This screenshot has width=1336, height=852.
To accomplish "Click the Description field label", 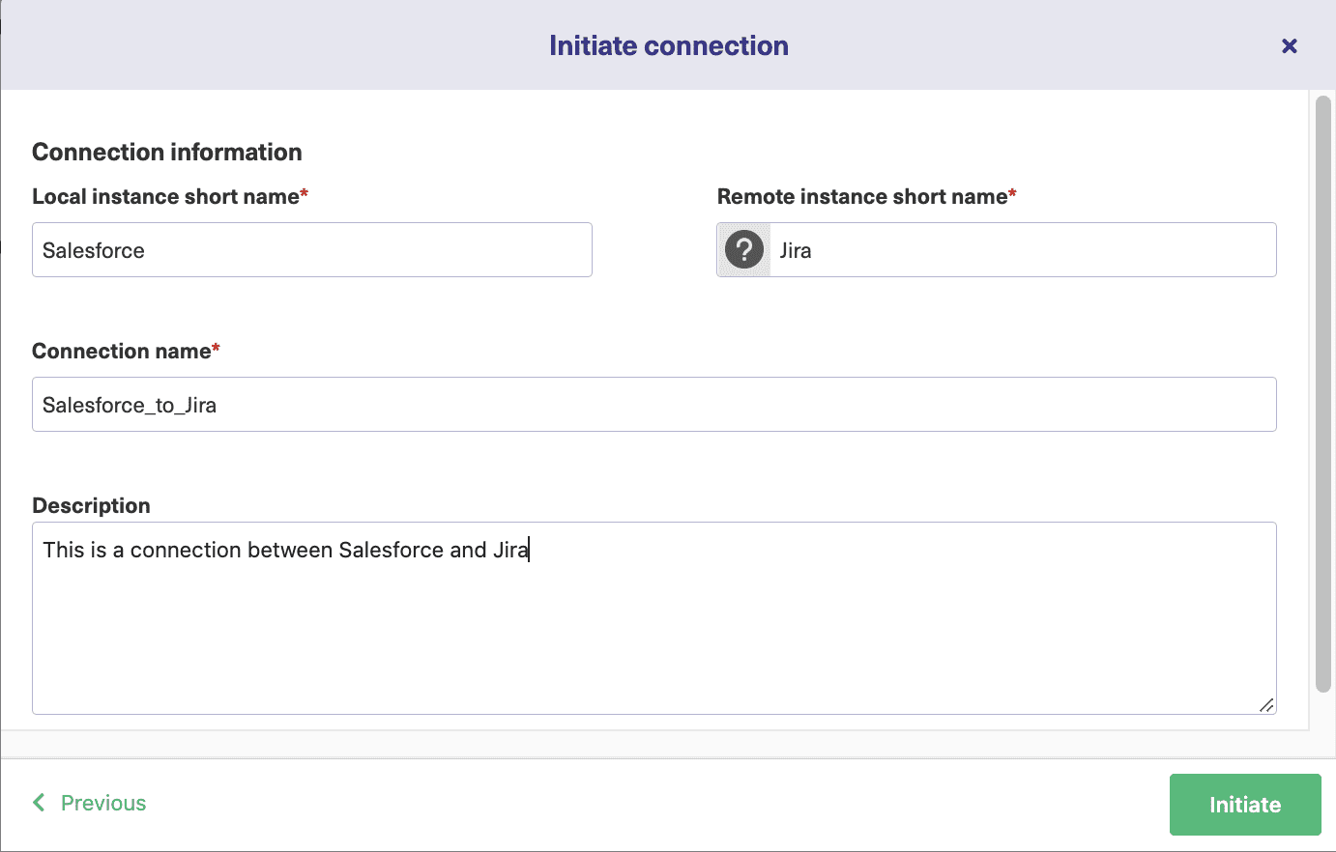I will click(91, 505).
